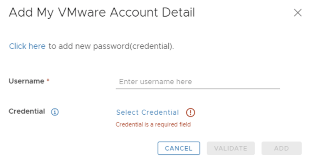
Task: Click the "Credential is a required field" message
Action: tap(153, 124)
